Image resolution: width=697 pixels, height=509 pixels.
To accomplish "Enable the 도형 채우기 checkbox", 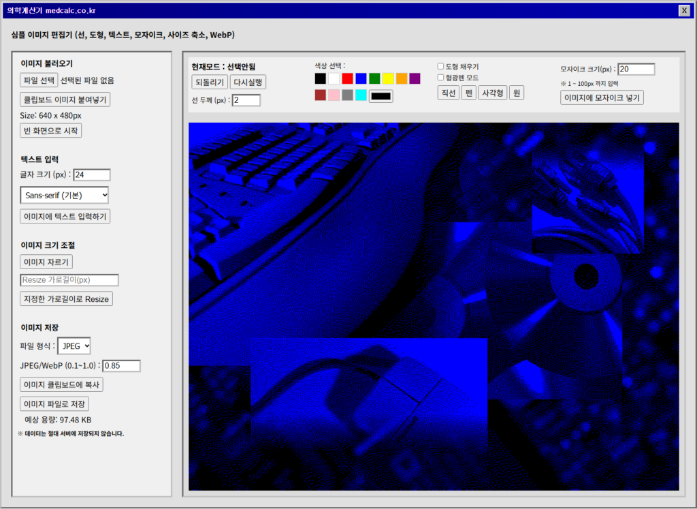I will click(x=440, y=66).
